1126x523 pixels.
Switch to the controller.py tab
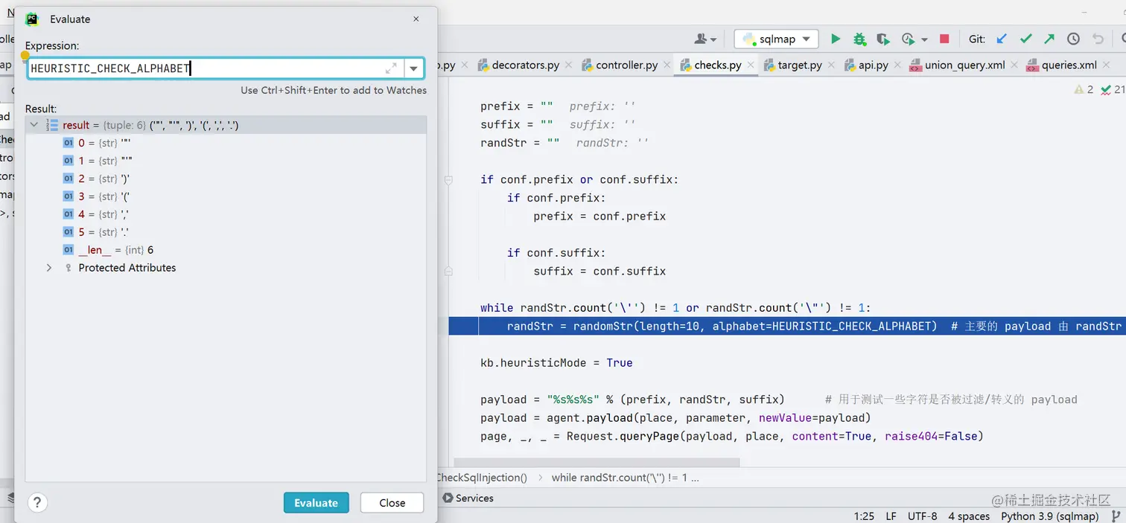626,65
